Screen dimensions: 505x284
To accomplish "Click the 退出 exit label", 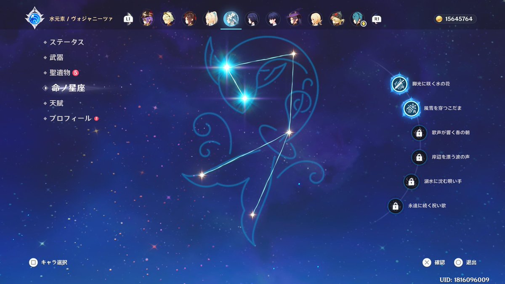I will pyautogui.click(x=471, y=263).
